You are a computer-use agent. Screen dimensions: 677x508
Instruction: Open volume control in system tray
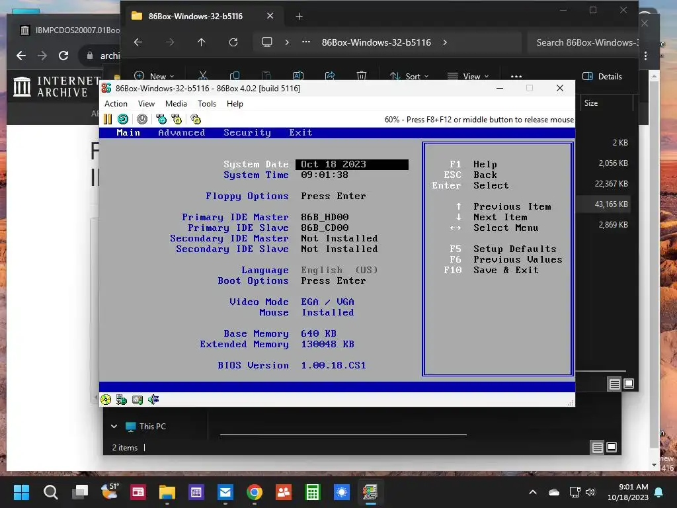[x=590, y=492]
